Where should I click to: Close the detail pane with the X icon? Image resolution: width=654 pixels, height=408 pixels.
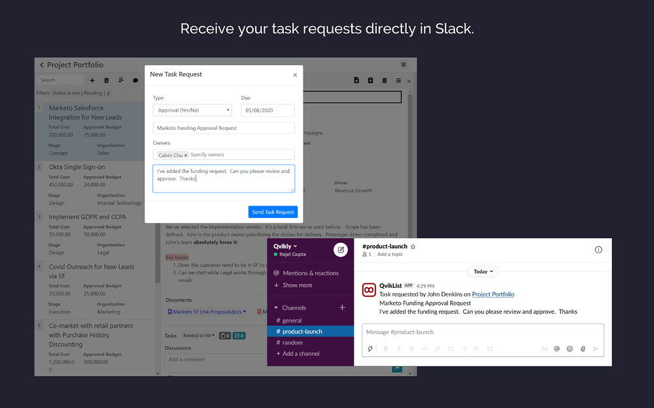pos(409,81)
